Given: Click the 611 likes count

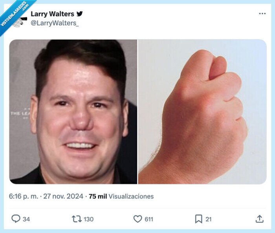Looking at the screenshot, I should click(x=149, y=219).
